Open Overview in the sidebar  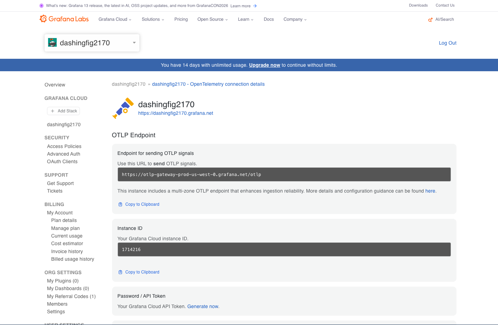point(55,85)
